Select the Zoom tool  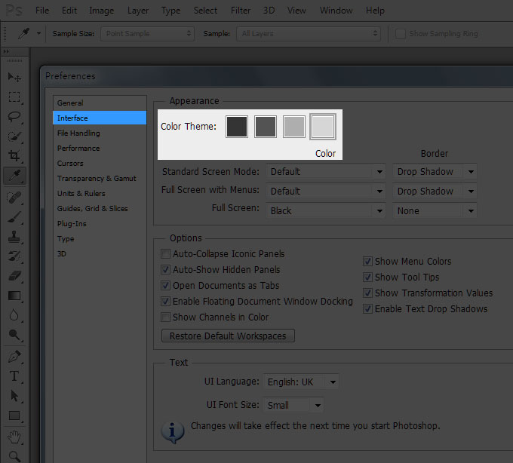pyautogui.click(x=14, y=456)
